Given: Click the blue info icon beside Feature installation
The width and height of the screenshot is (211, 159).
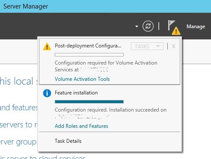Looking at the screenshot, I should tap(47, 93).
